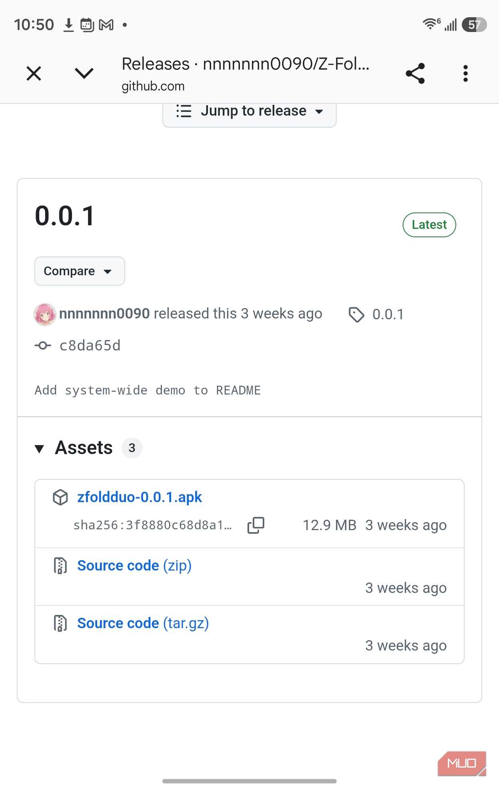The width and height of the screenshot is (499, 789).
Task: Download Source code (zip)
Action: coord(134,566)
